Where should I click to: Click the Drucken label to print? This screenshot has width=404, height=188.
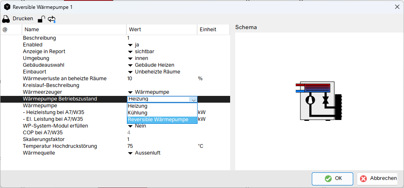click(x=23, y=19)
